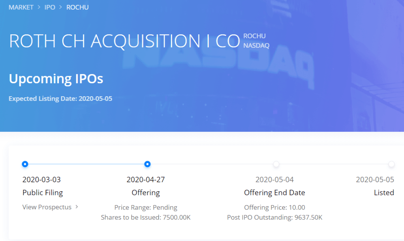Select the ROCHU breadcrumb item
The width and height of the screenshot is (404, 241).
(77, 7)
